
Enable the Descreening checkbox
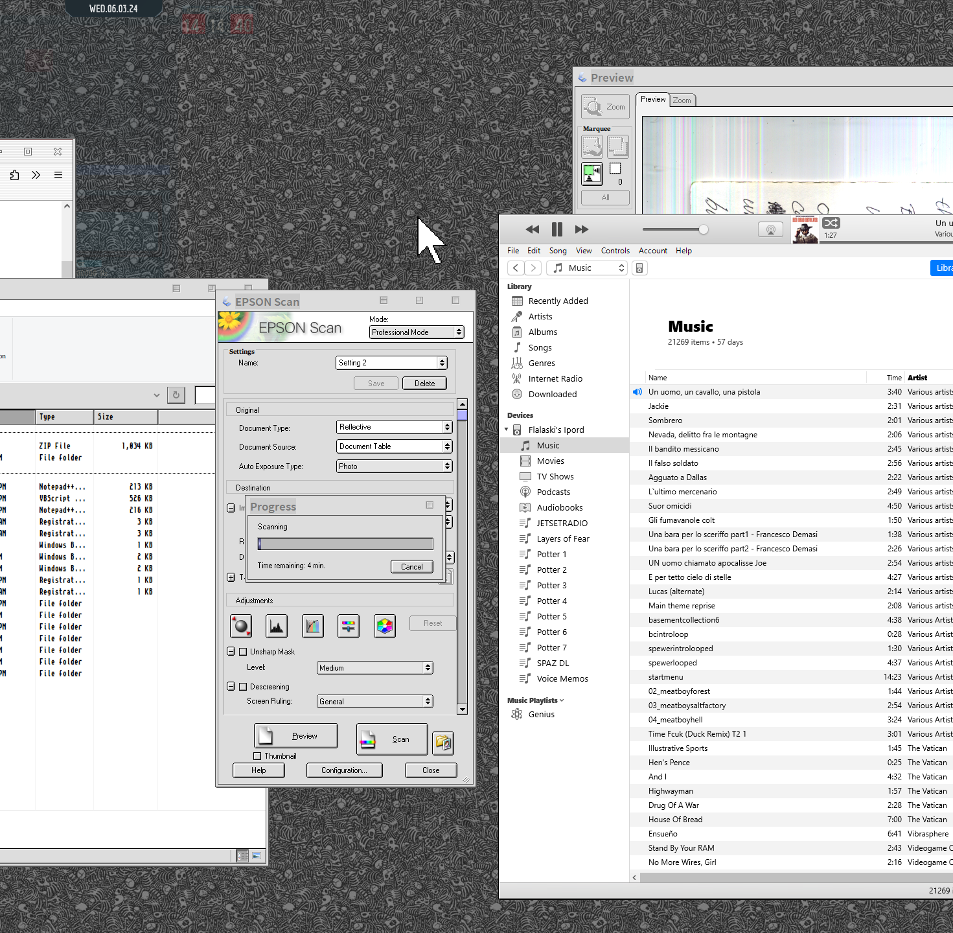point(243,687)
